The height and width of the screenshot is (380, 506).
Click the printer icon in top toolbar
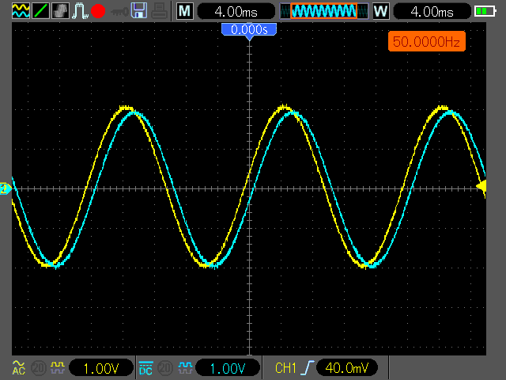tap(159, 11)
